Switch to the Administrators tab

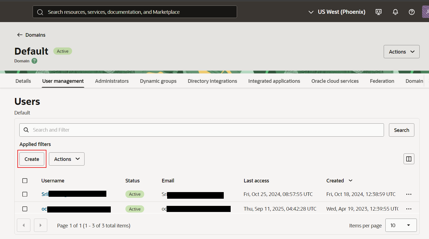pos(112,81)
